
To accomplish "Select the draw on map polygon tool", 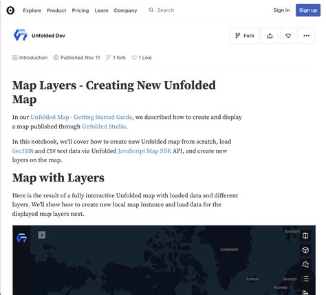I will point(305,264).
